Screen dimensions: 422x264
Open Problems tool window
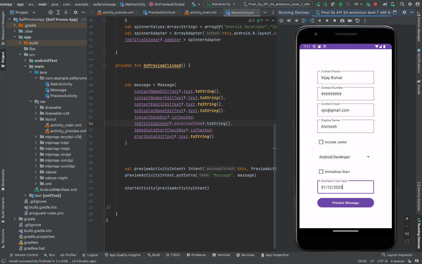coord(196,255)
